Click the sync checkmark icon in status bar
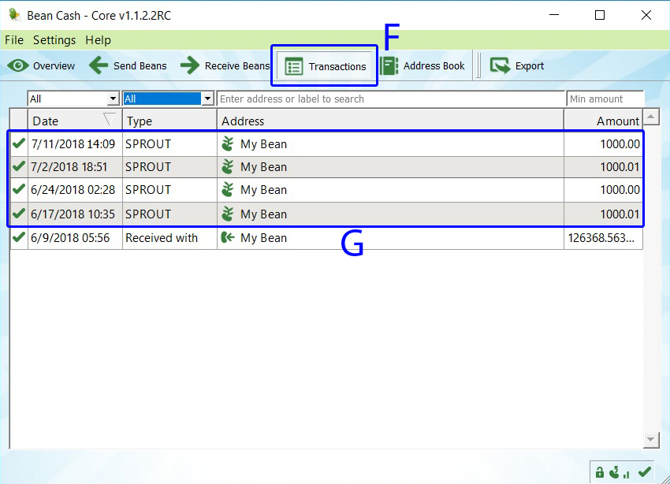This screenshot has height=484, width=670. (644, 471)
